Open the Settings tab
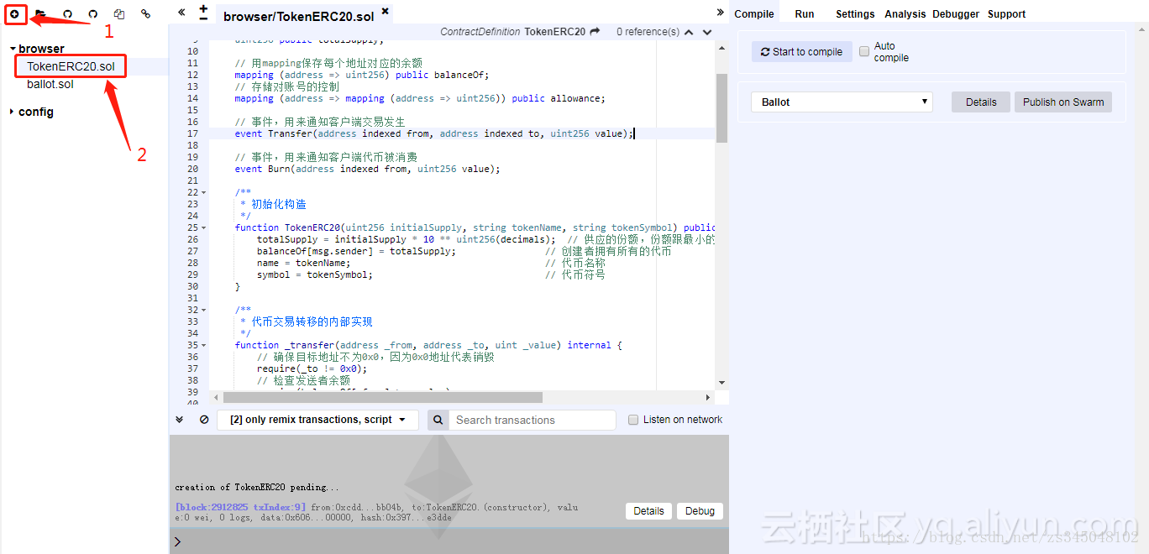The height and width of the screenshot is (554, 1149). [x=855, y=13]
